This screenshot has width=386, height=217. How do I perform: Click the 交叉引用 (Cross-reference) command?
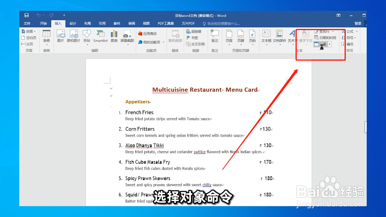[x=195, y=44]
